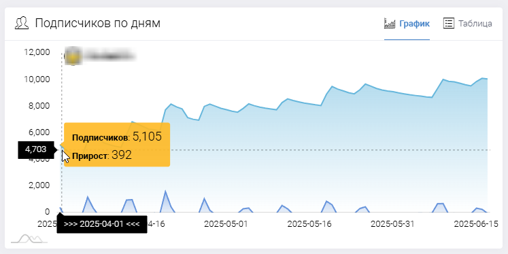Screen dimensions: 508x254
Task: Click the 10,000 y-axis label
Action: [37, 79]
